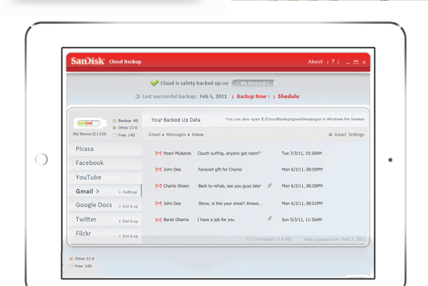Click Set it up for Google Docs

pyautogui.click(x=129, y=207)
